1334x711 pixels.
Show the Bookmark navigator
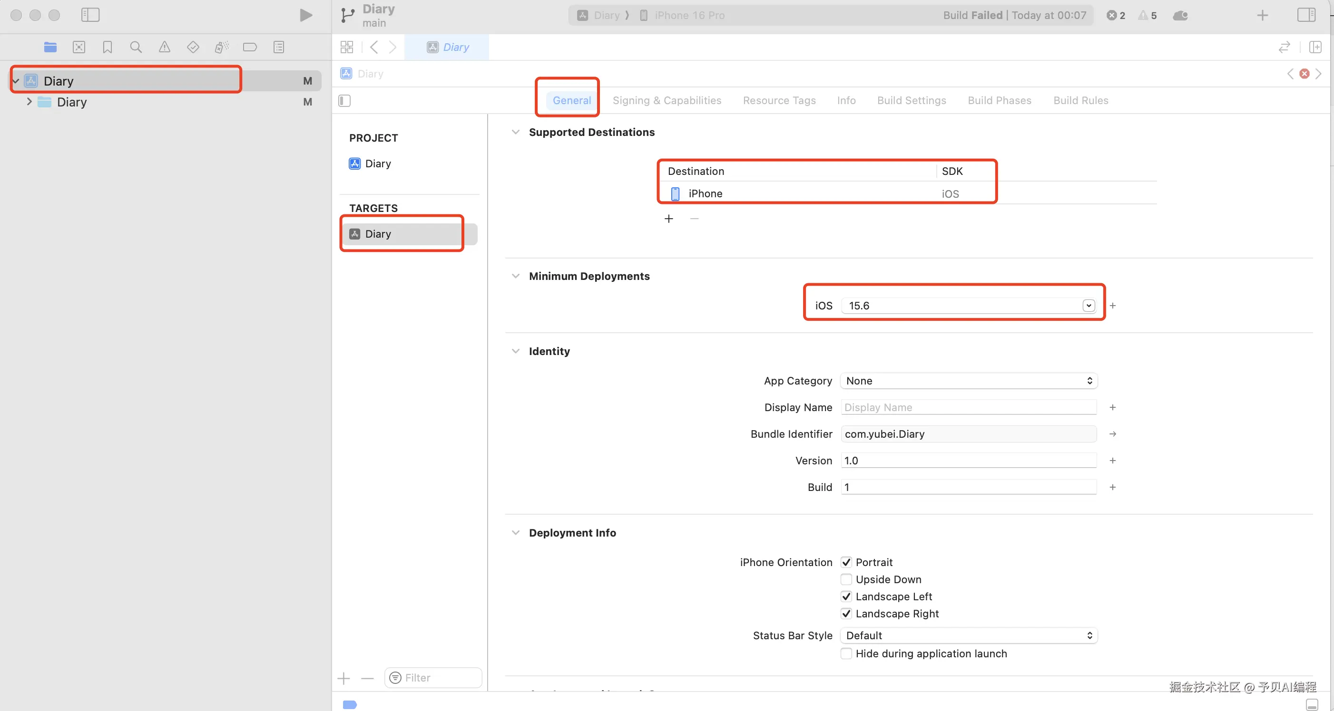(x=107, y=47)
